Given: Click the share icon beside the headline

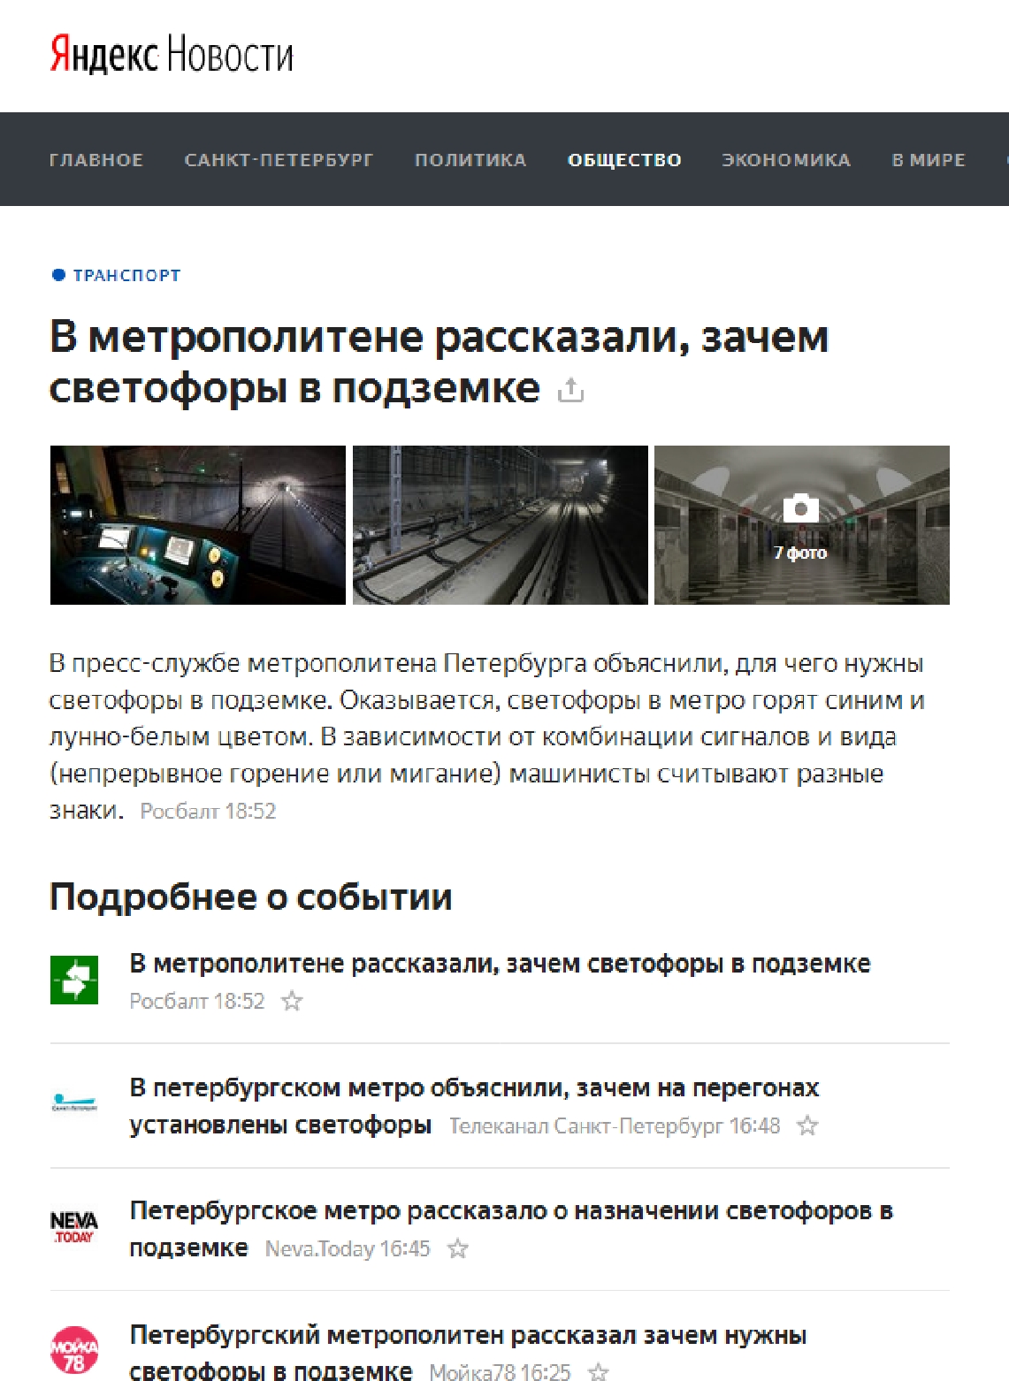Looking at the screenshot, I should click(570, 390).
